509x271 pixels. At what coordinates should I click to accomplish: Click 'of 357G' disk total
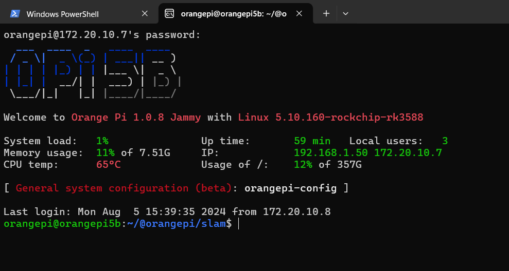(x=340, y=164)
